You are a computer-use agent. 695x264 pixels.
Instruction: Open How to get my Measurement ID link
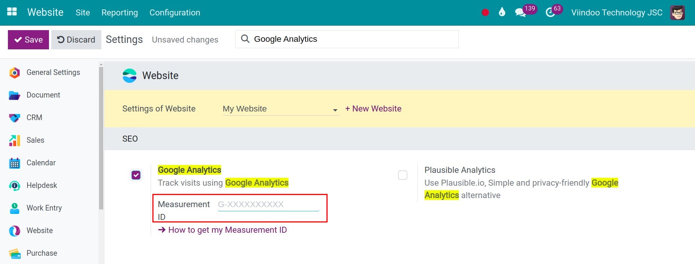222,230
